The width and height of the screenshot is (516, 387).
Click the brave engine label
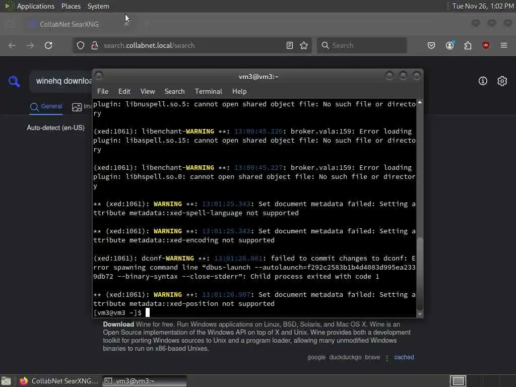pos(372,357)
